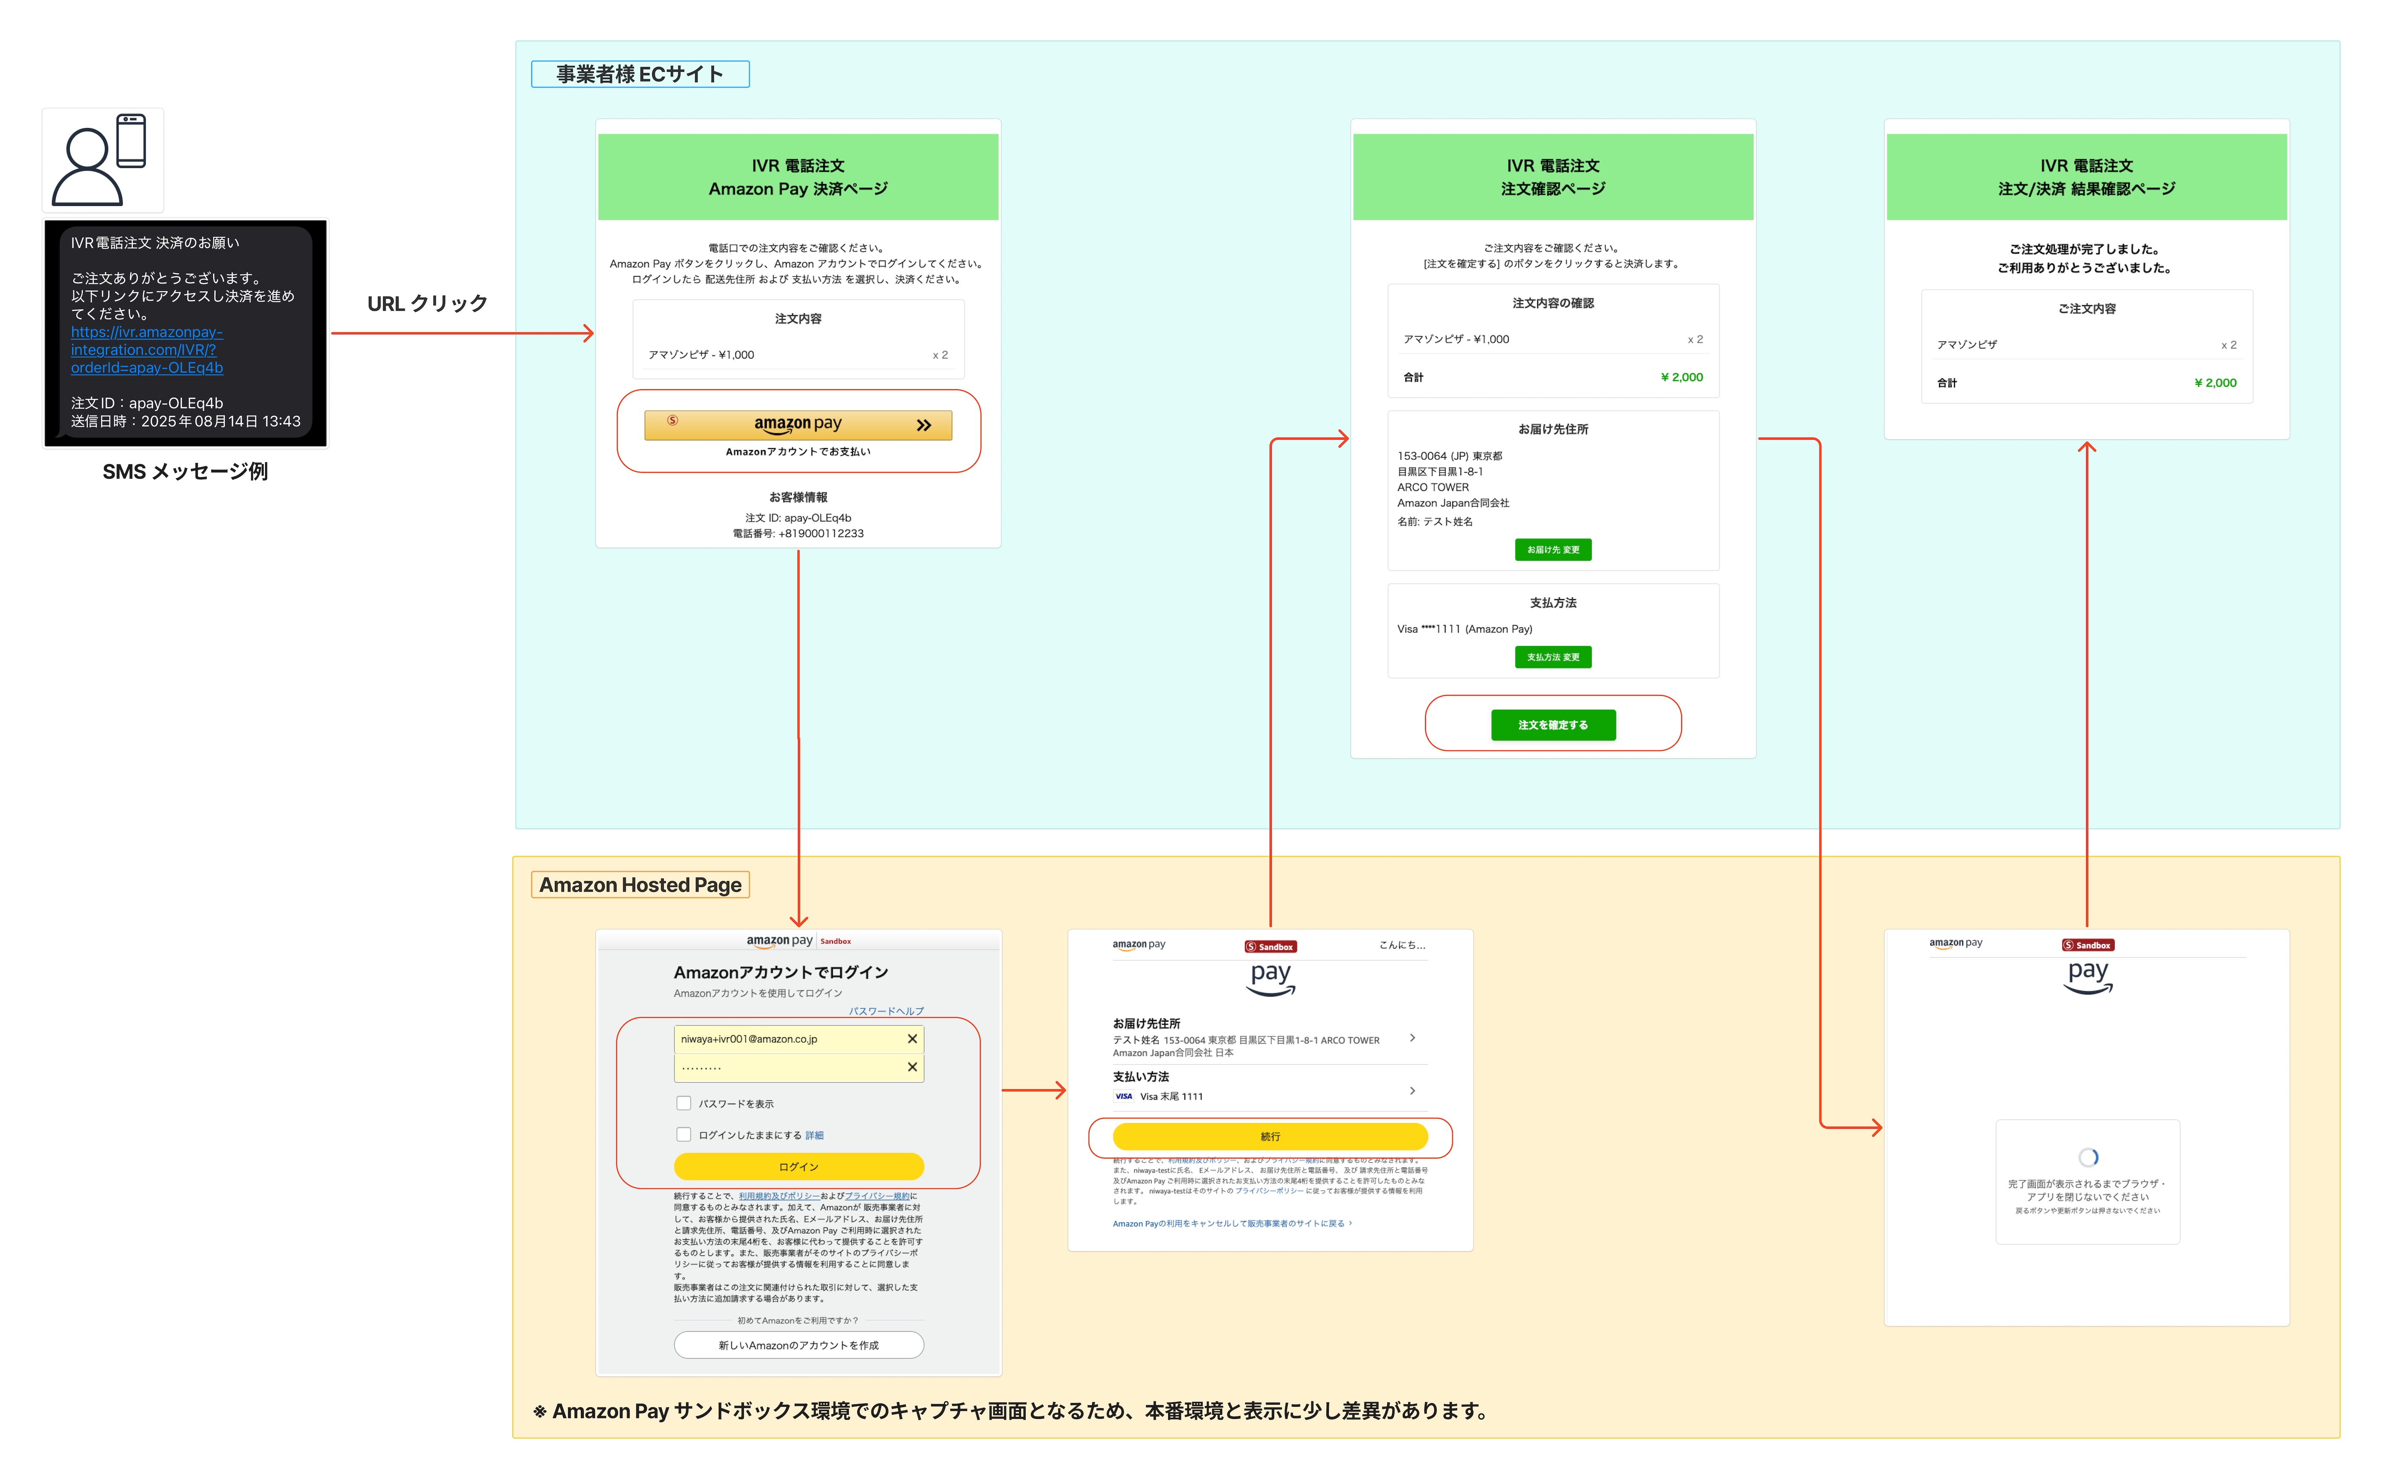The height and width of the screenshot is (1479, 2381).
Task: Click the email address input field
Action: [x=782, y=1039]
